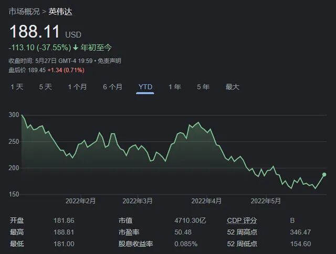Click the 188.11 stock price
The height and width of the screenshot is (254, 336).
coord(34,31)
